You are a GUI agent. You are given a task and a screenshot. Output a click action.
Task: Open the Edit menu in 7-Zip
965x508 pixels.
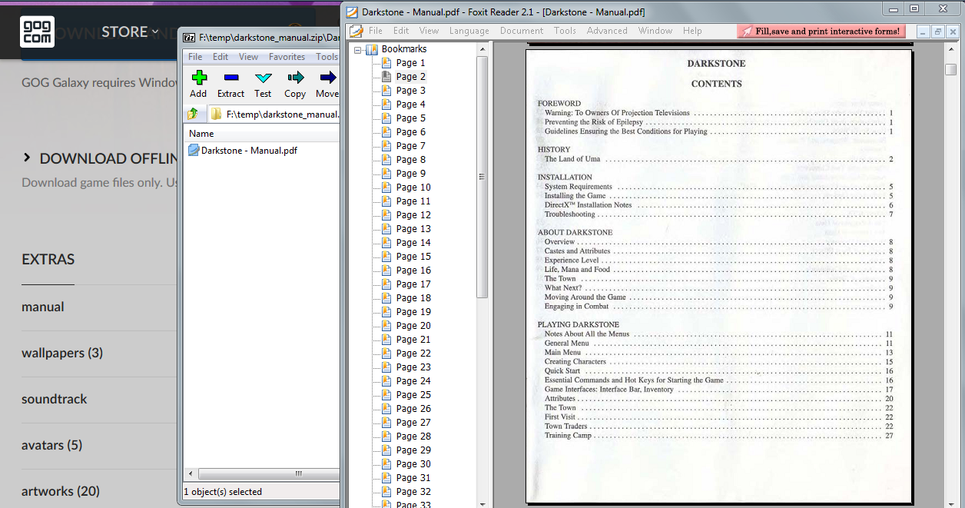pyautogui.click(x=221, y=57)
